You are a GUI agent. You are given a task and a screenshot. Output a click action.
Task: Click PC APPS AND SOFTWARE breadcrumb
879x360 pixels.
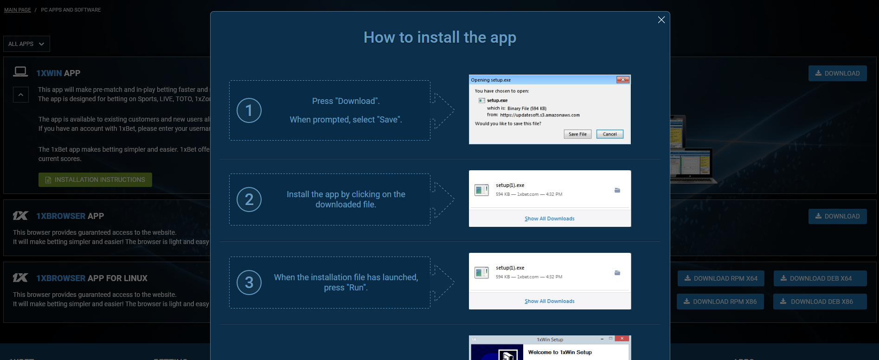71,10
